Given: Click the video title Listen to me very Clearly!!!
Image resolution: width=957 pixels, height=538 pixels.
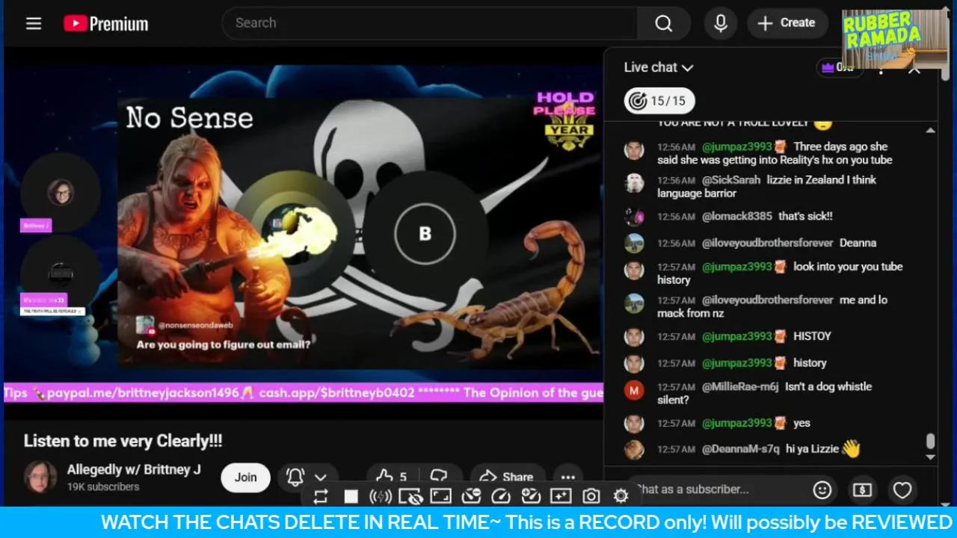Looking at the screenshot, I should (123, 441).
